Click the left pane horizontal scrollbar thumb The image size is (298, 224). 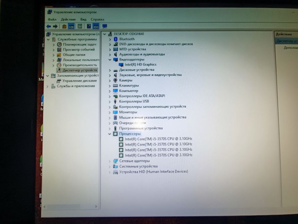(63, 207)
